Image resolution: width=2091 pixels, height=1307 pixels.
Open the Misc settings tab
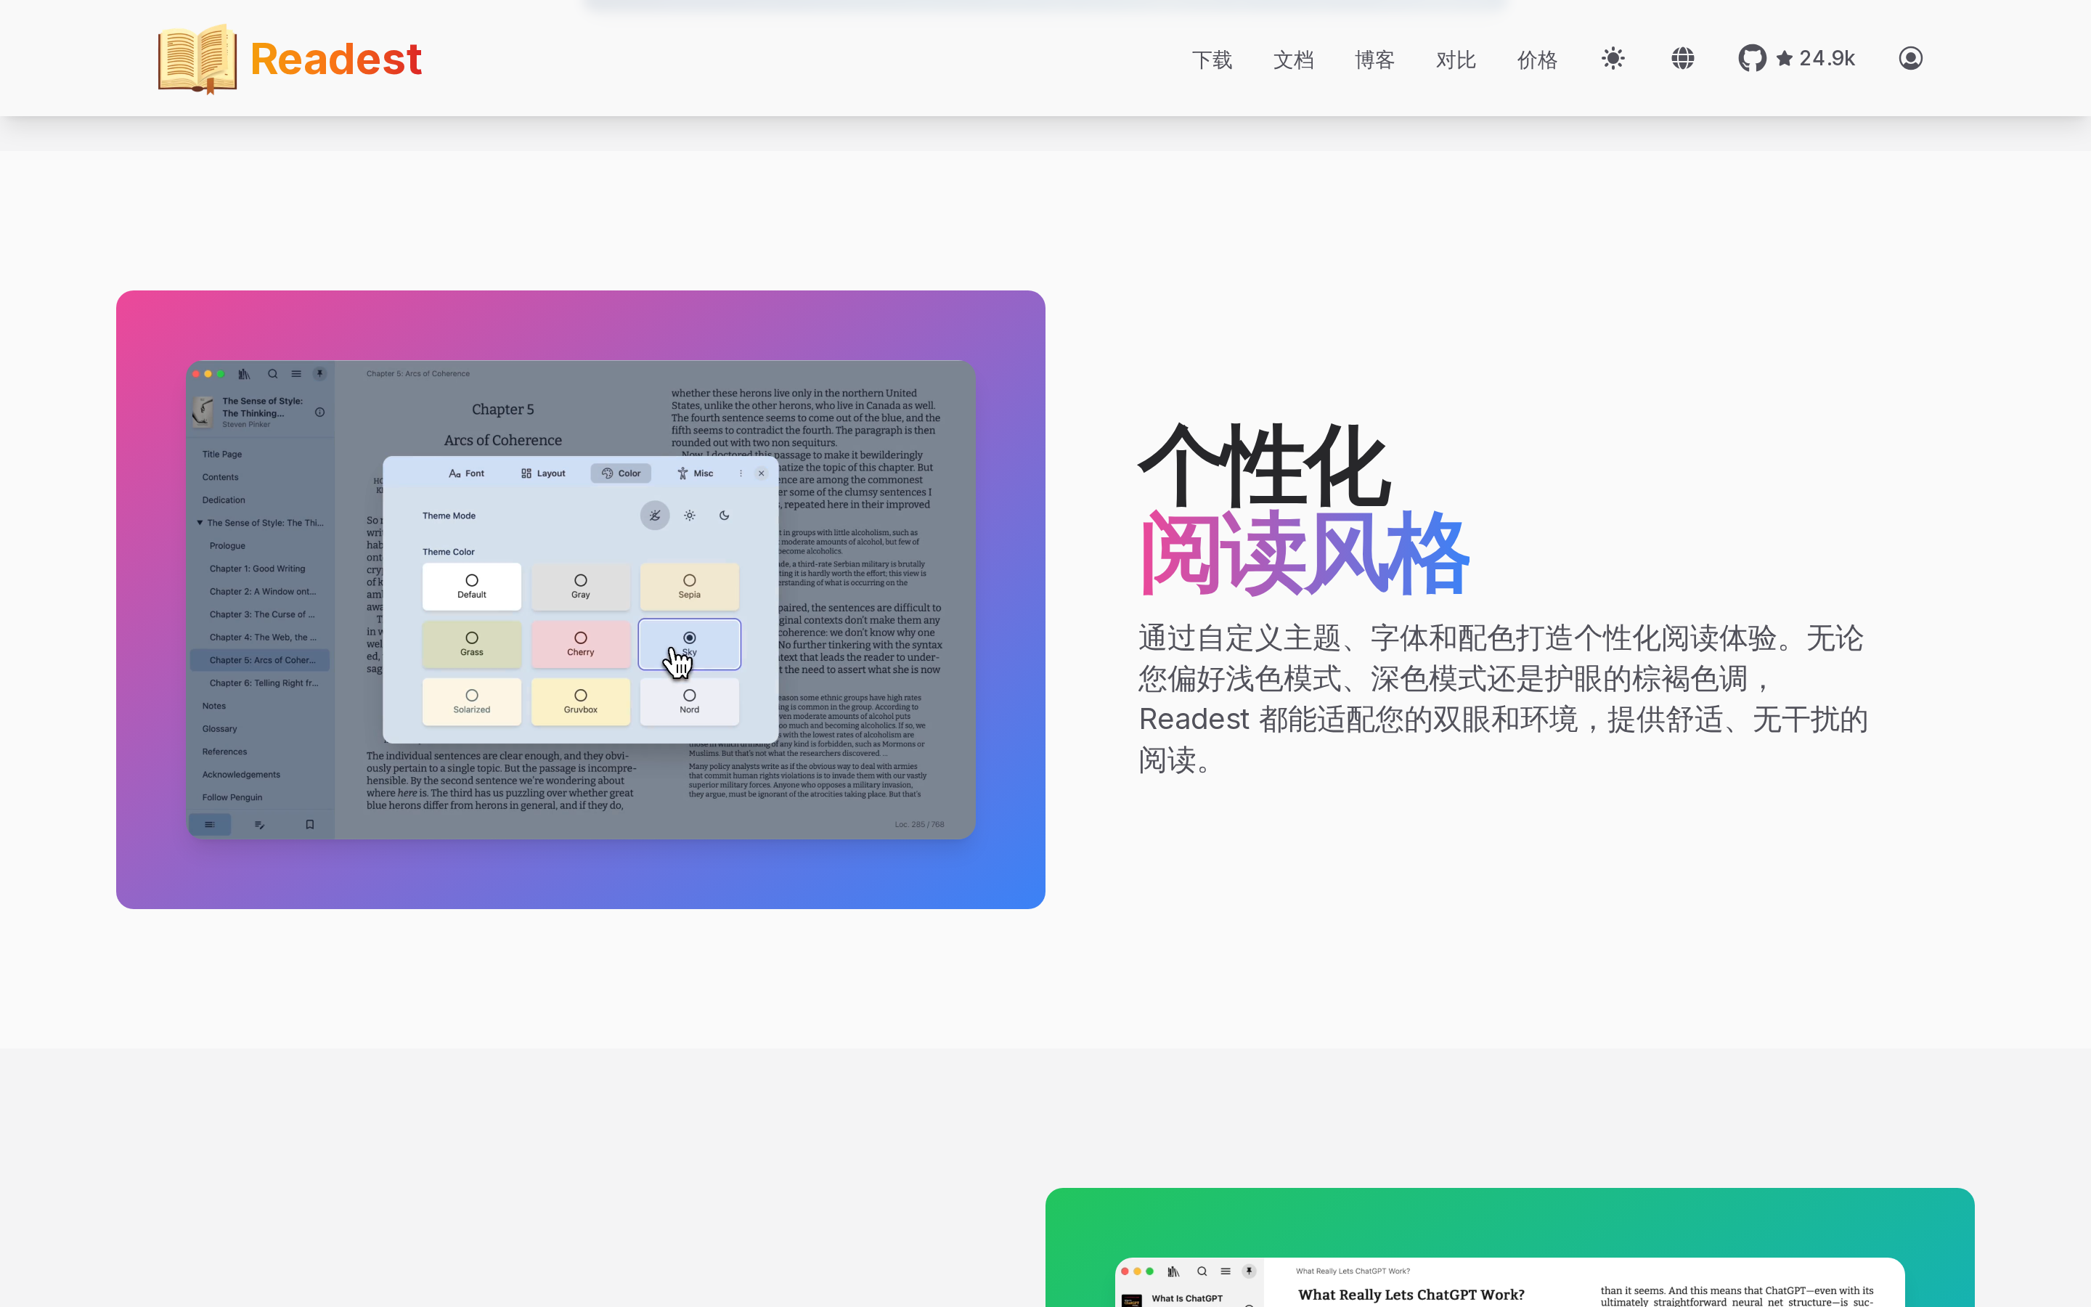click(696, 473)
